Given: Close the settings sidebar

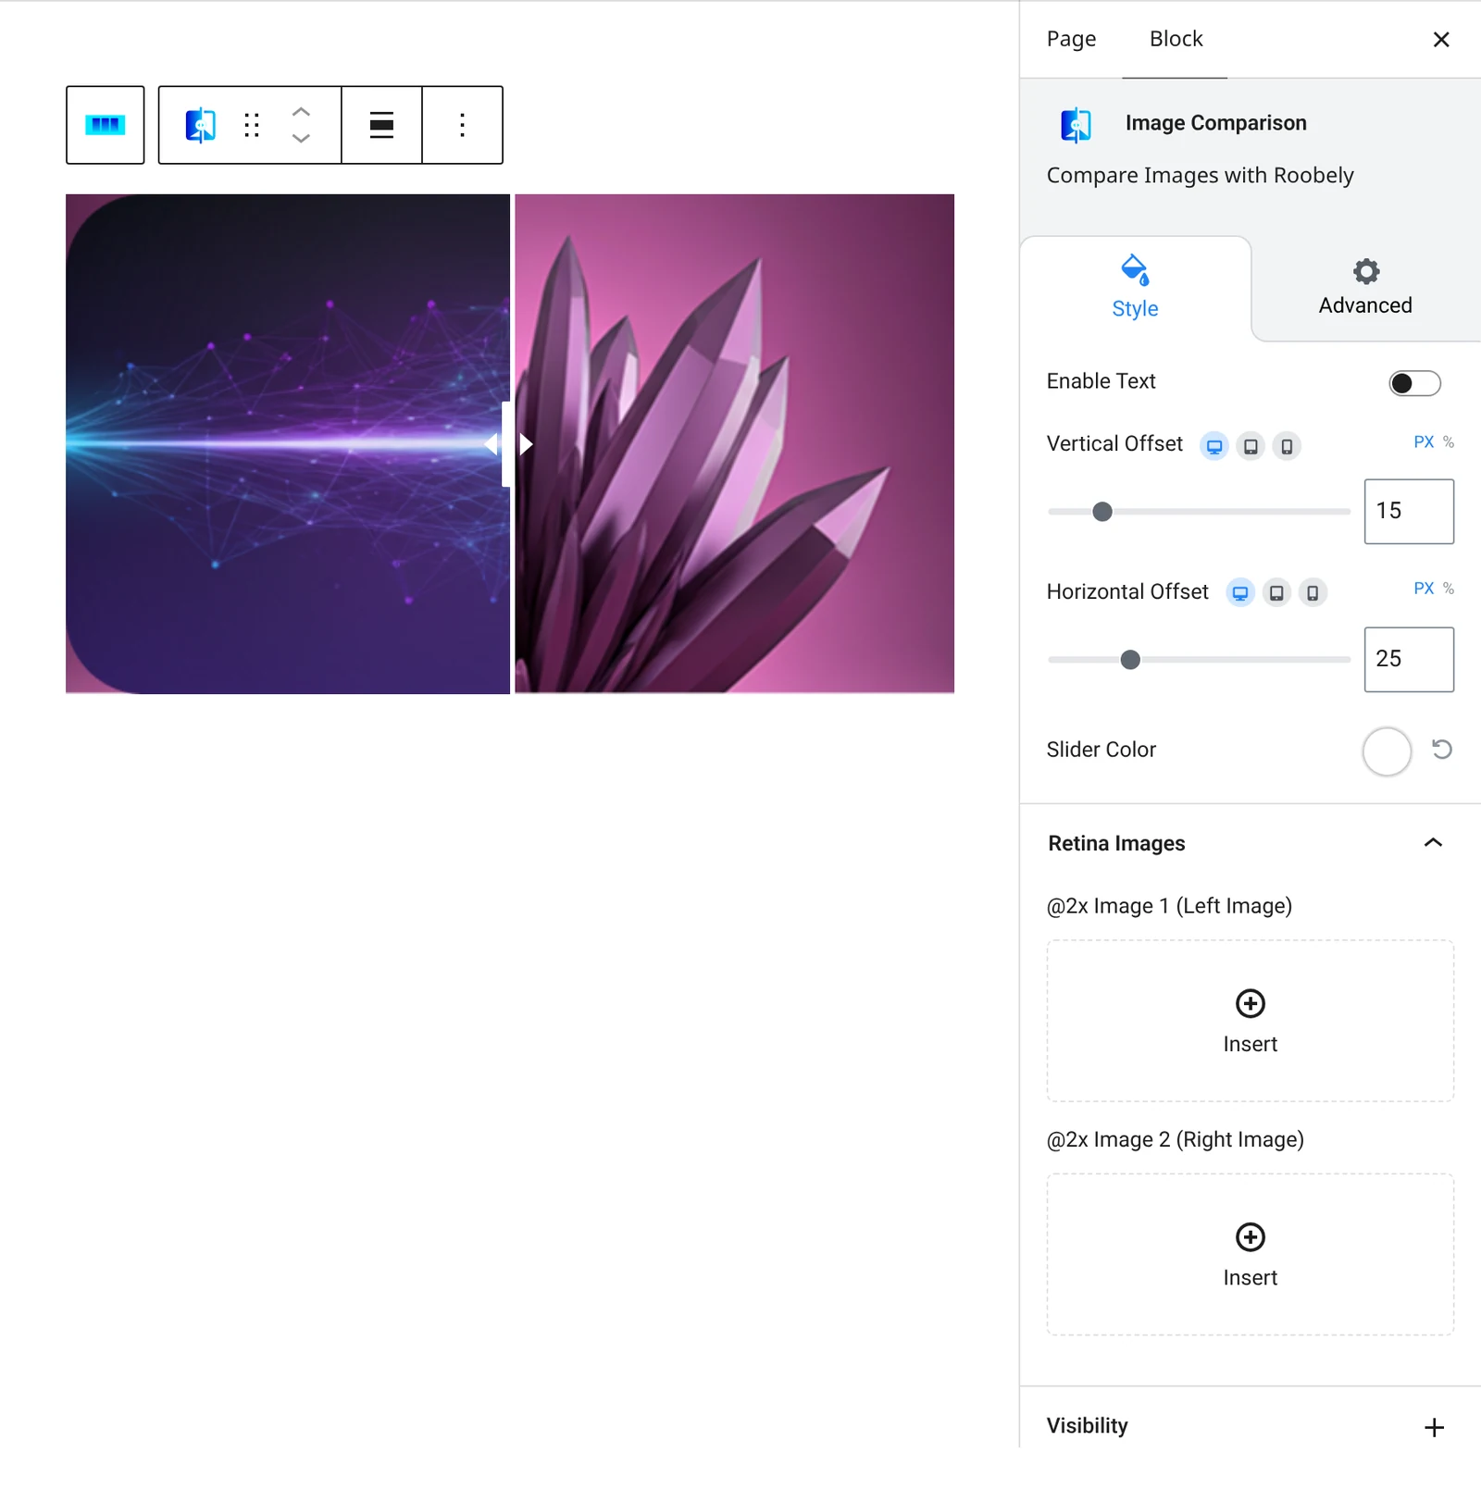Looking at the screenshot, I should pyautogui.click(x=1440, y=40).
